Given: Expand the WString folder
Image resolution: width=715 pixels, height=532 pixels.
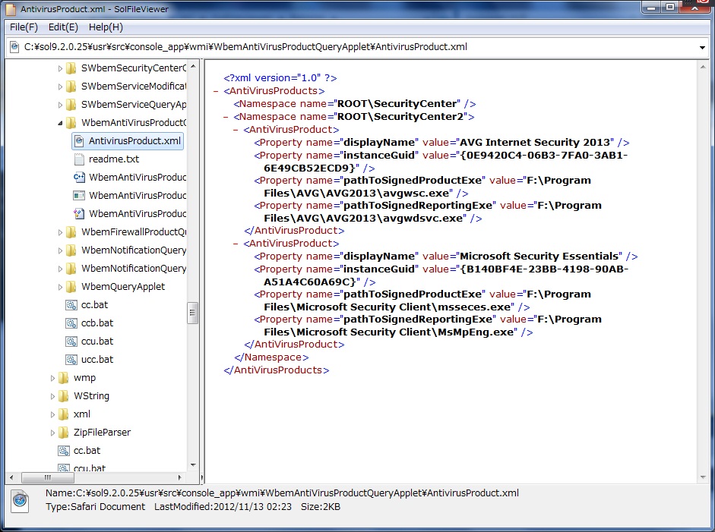Looking at the screenshot, I should pyautogui.click(x=52, y=396).
